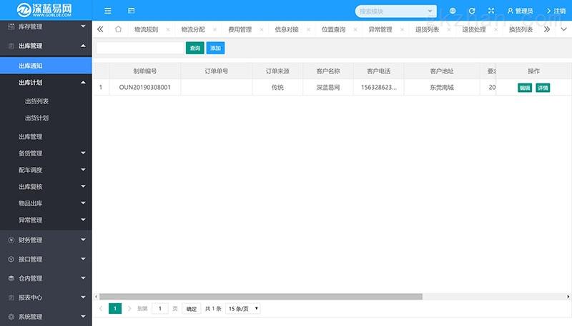Viewport: 572px width, 326px height.
Task: Go to the home tab icon
Action: click(x=118, y=29)
